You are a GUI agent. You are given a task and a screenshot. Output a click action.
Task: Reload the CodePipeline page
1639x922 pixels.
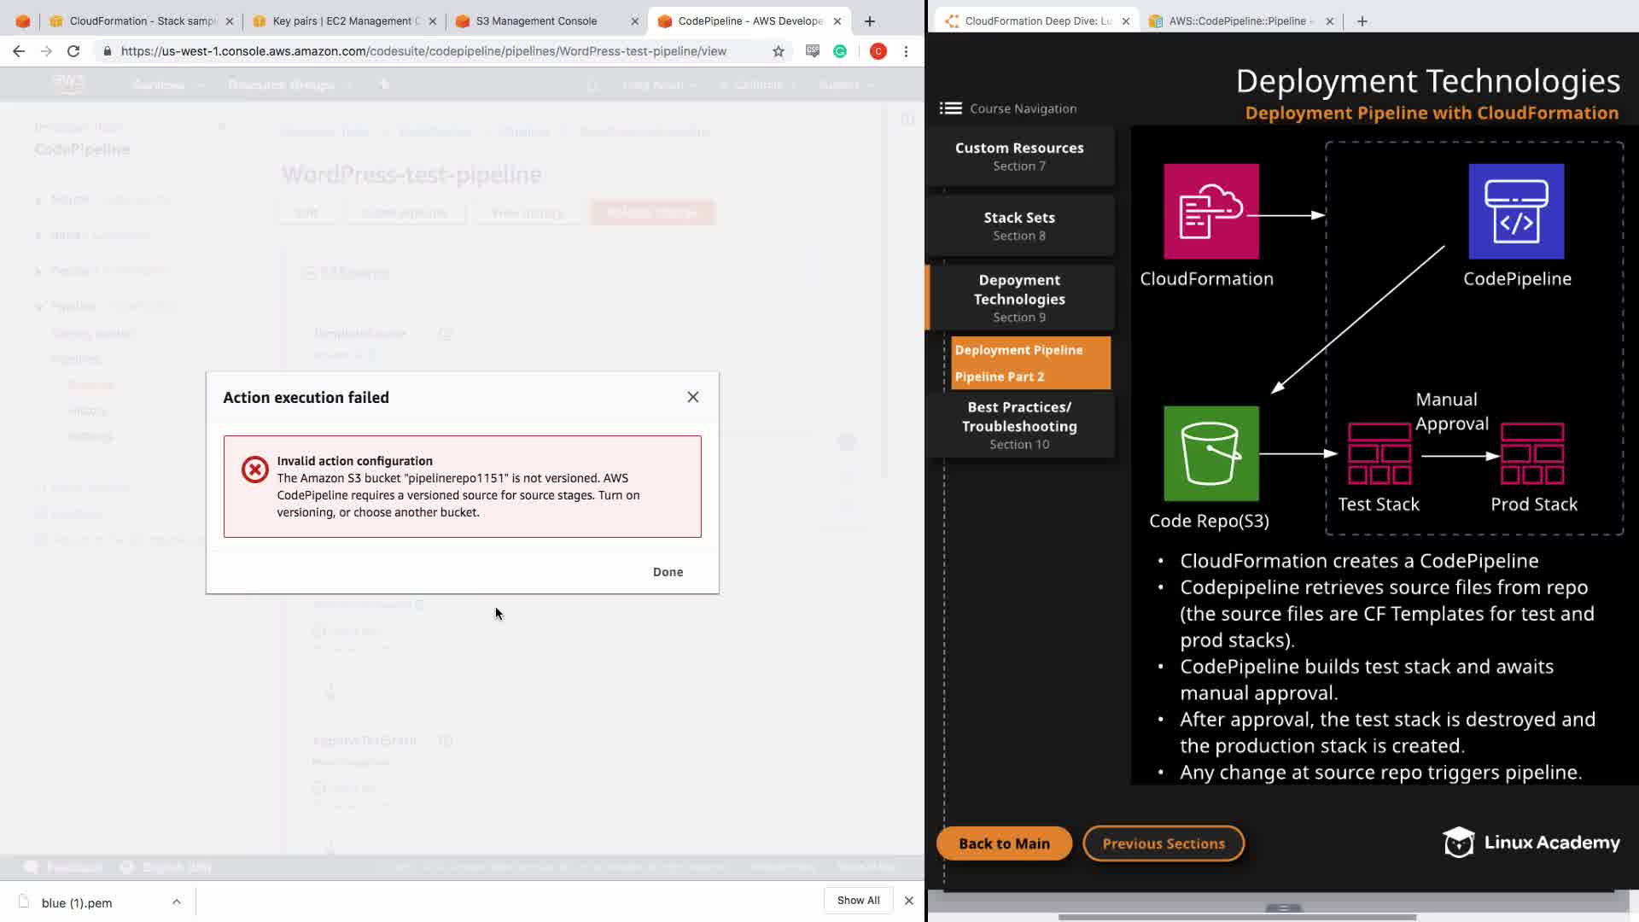tap(73, 51)
